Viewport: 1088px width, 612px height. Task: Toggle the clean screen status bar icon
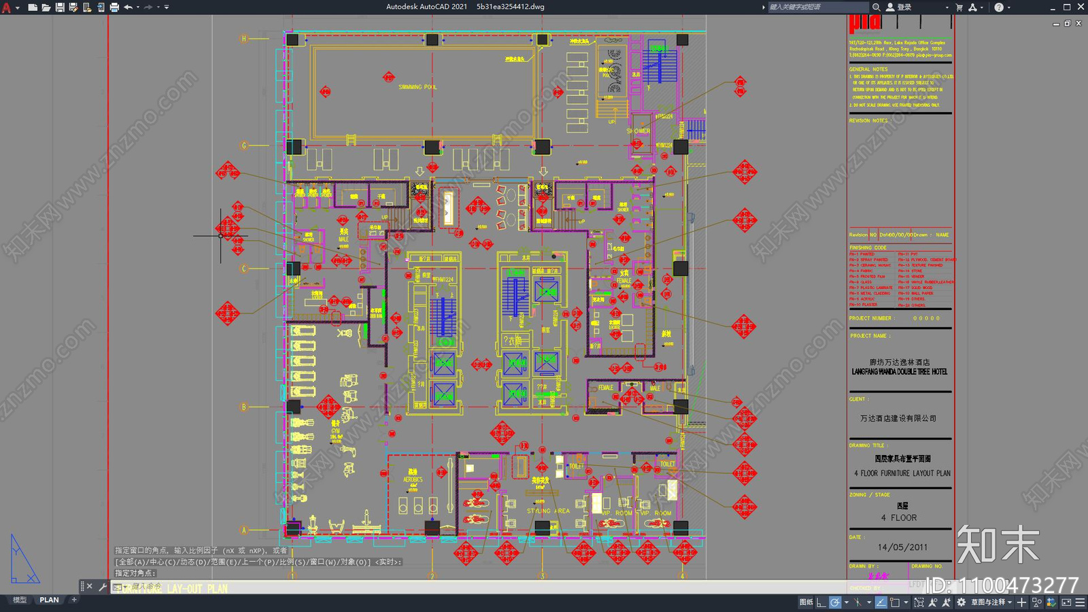click(x=1066, y=602)
